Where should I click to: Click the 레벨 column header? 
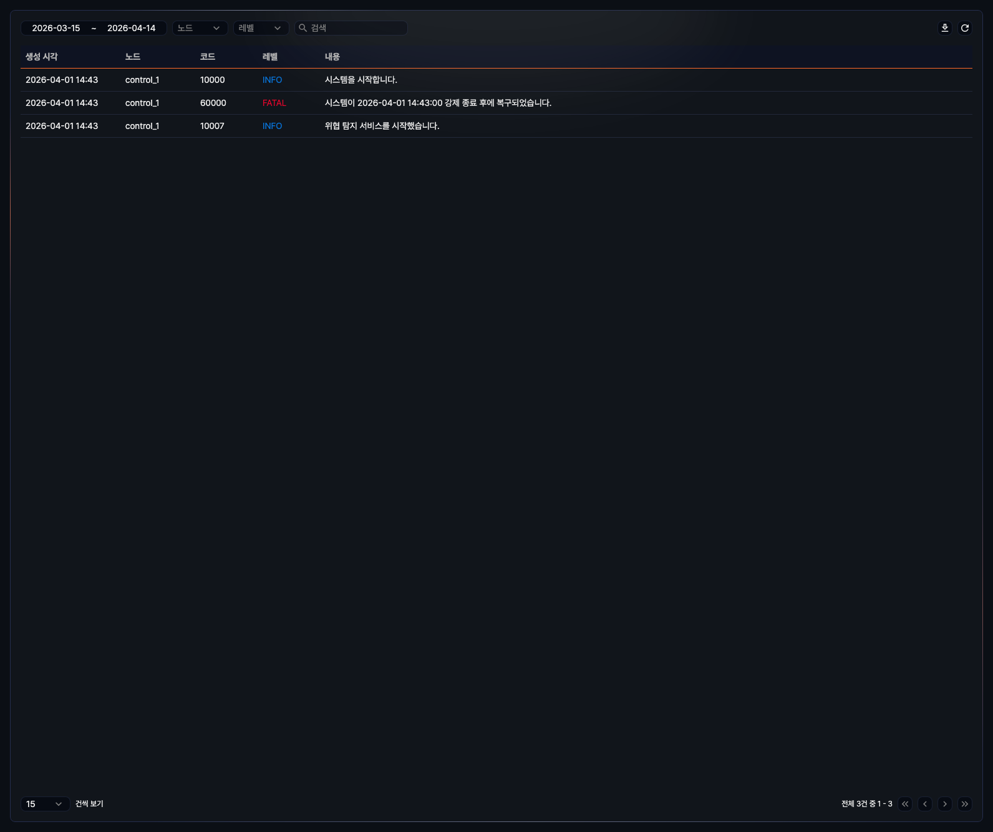[x=270, y=57]
